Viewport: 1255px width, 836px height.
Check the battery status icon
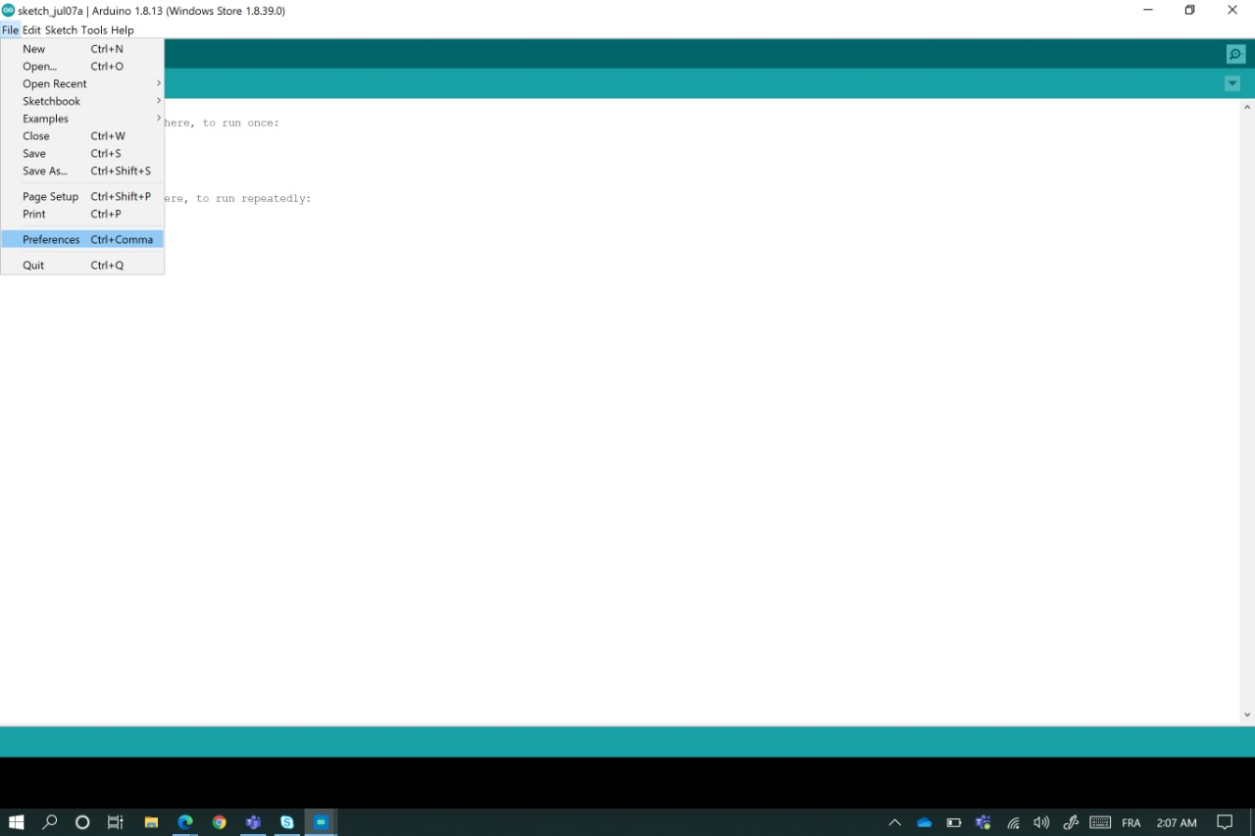click(x=954, y=822)
